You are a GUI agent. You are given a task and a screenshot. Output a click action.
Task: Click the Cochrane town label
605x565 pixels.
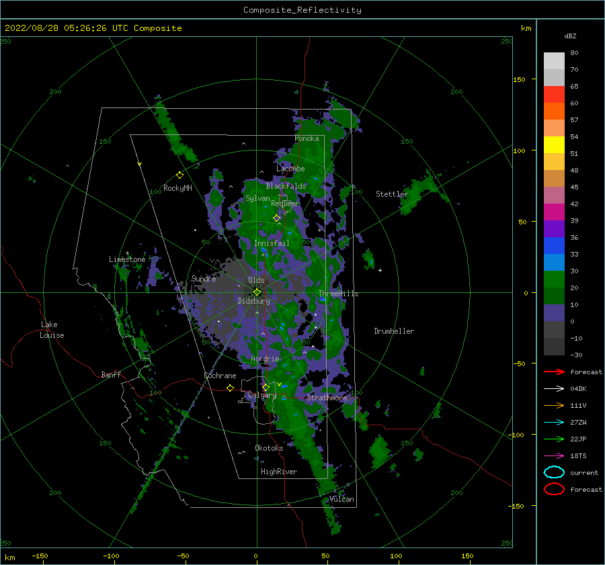coord(220,376)
